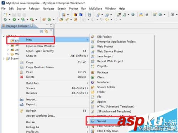
Task: Open the Build Path submenu
Action: pyautogui.click(x=54, y=83)
